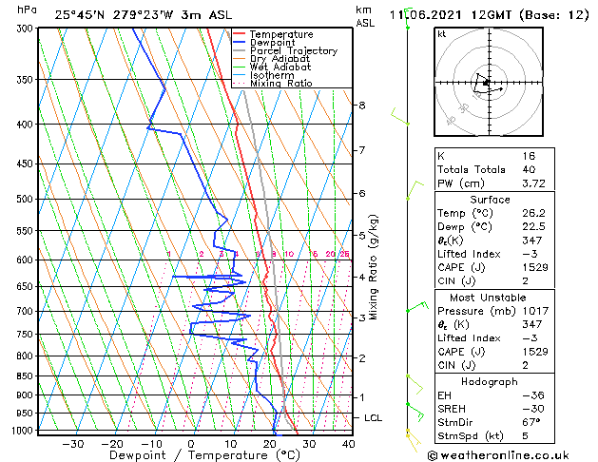Click the wind barb at 400 hPa
Image resolution: width=598 pixels, height=462 pixels.
(400, 116)
